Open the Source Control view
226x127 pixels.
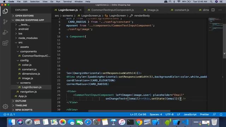tap(5, 22)
